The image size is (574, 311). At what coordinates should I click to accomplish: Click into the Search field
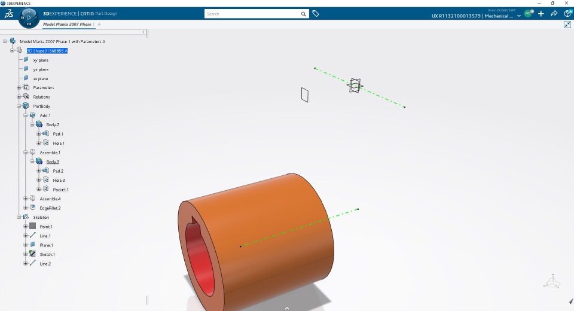point(252,14)
